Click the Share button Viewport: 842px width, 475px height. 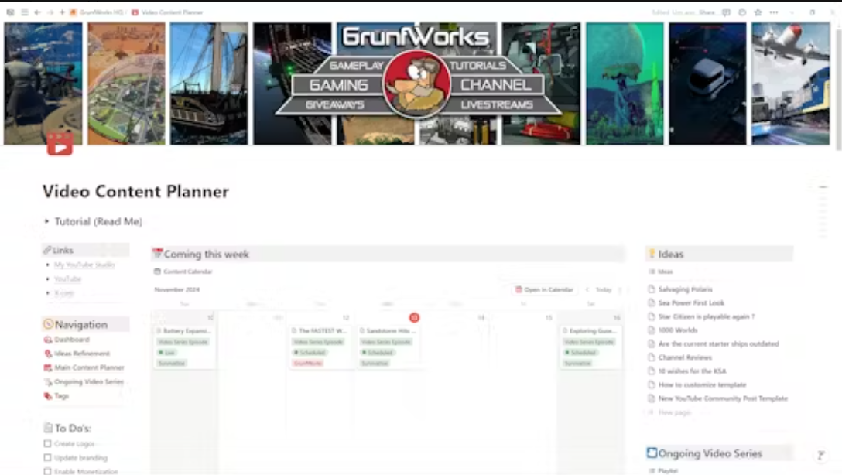coord(707,12)
